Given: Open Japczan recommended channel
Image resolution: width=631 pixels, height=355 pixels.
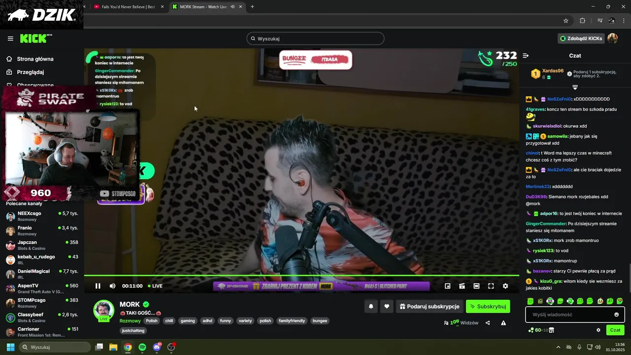Looking at the screenshot, I should [x=42, y=245].
